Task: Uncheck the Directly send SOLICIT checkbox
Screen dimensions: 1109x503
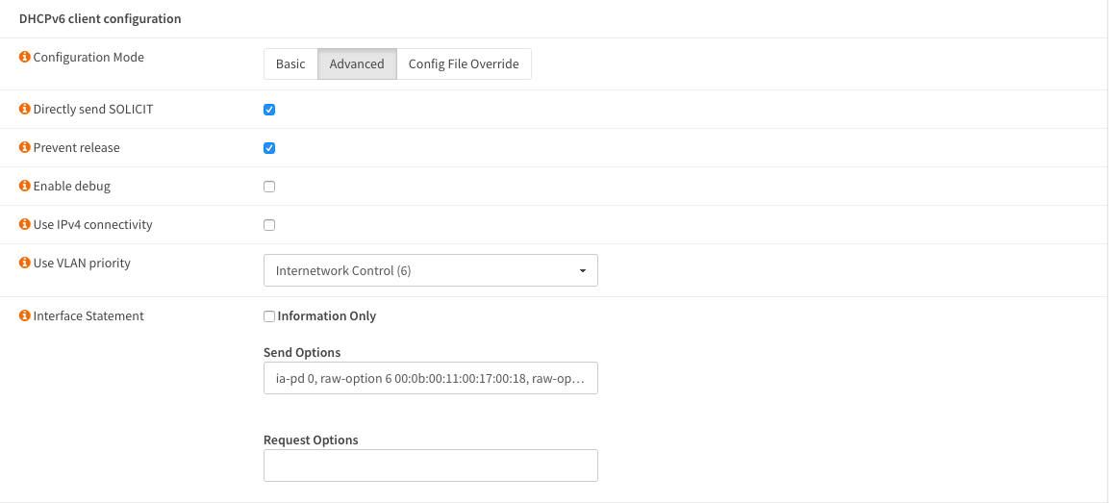Action: pos(269,110)
